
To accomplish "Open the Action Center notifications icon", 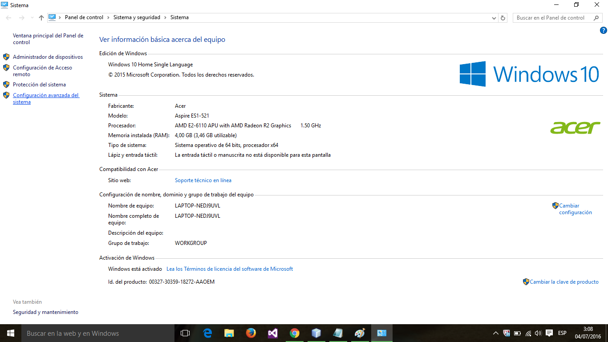I will pyautogui.click(x=549, y=333).
